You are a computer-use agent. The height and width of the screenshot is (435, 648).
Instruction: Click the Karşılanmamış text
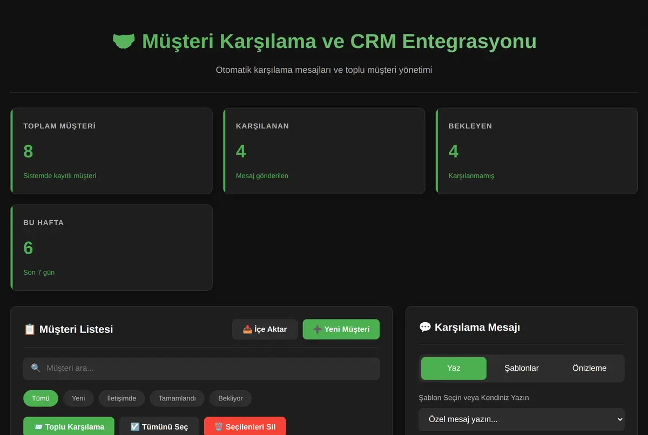[471, 175]
